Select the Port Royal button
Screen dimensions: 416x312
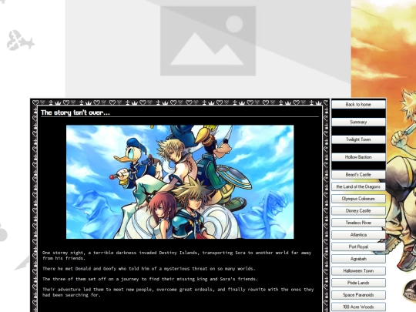click(x=358, y=247)
